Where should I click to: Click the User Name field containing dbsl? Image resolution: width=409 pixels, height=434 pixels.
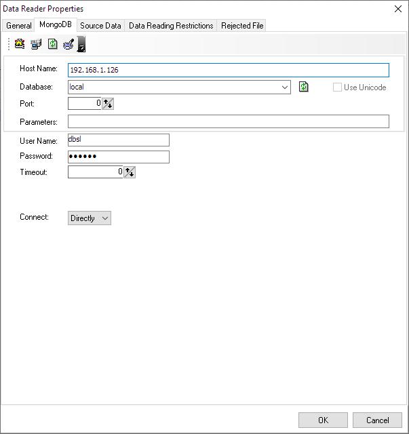tap(119, 140)
